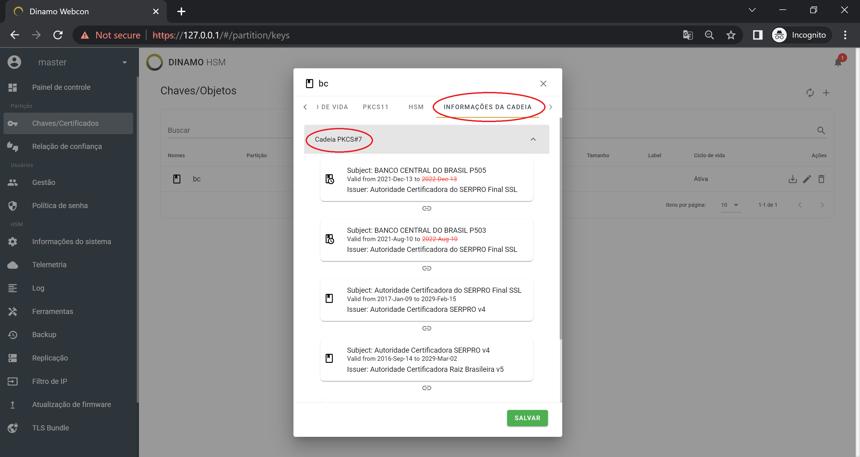Click the dialog vertical scrollbar
Screen dimensions: 860x457
[x=561, y=228]
